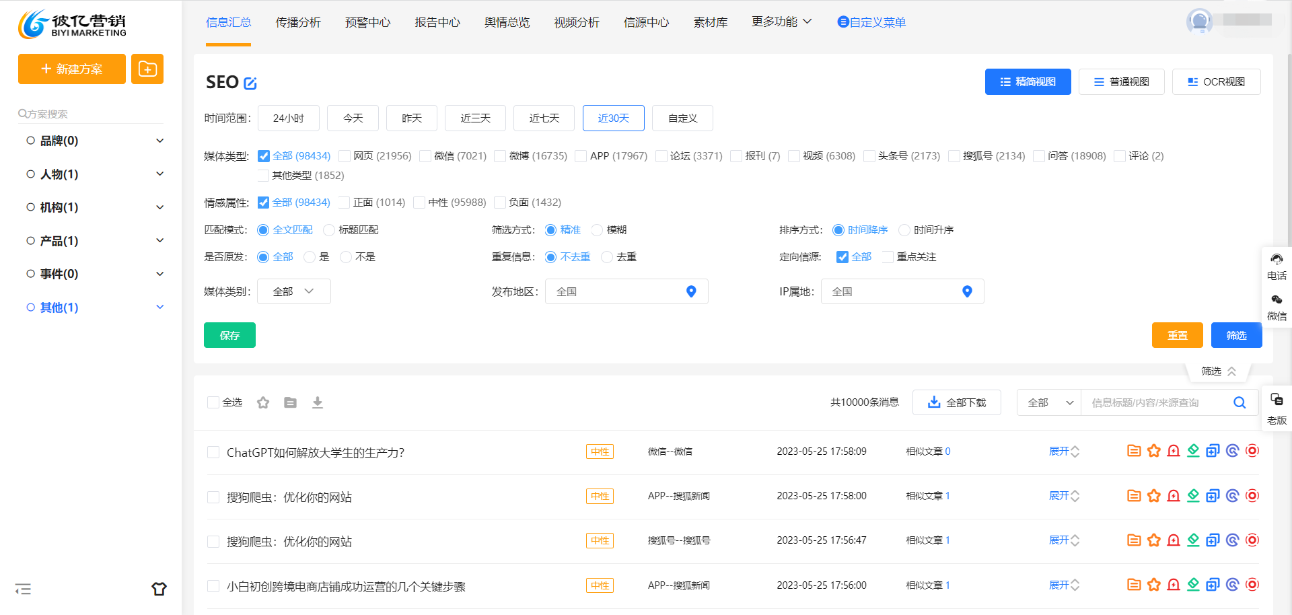Enable the 负面 (1432) sentiment checkbox

click(x=500, y=203)
